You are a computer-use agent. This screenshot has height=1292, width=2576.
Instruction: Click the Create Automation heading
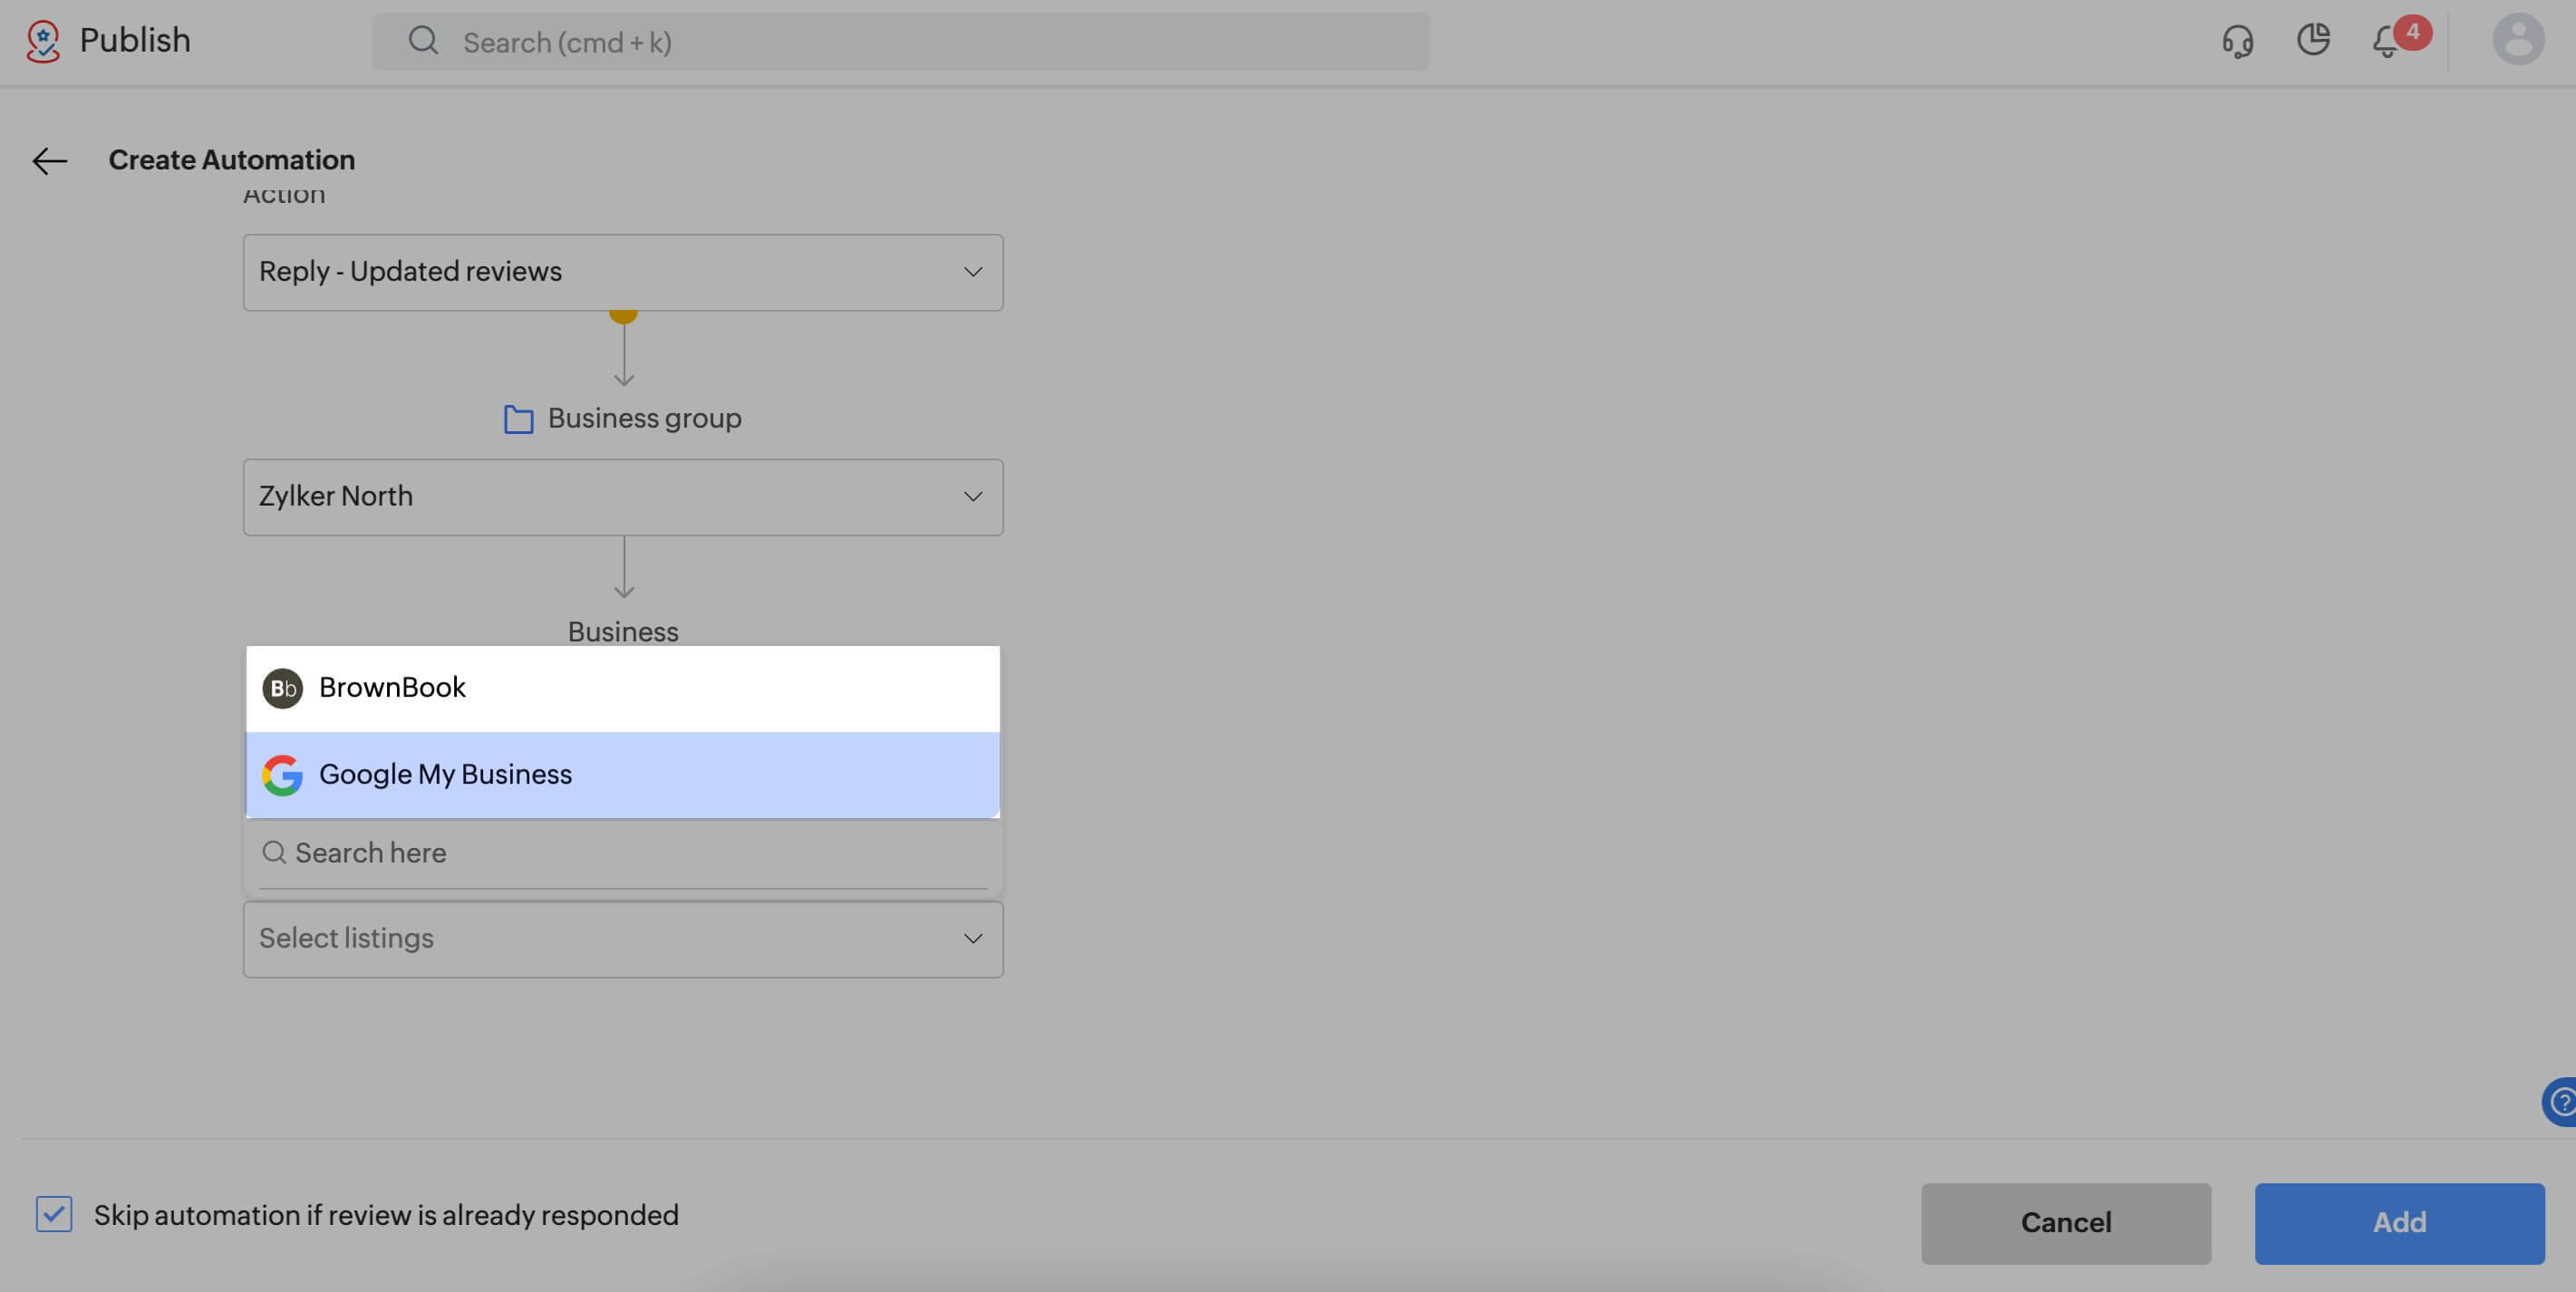click(232, 159)
